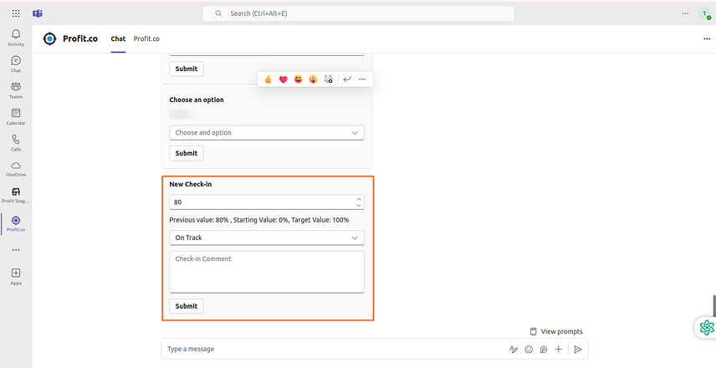Open the apps grid launcher
The height and width of the screenshot is (368, 716).
click(16, 13)
